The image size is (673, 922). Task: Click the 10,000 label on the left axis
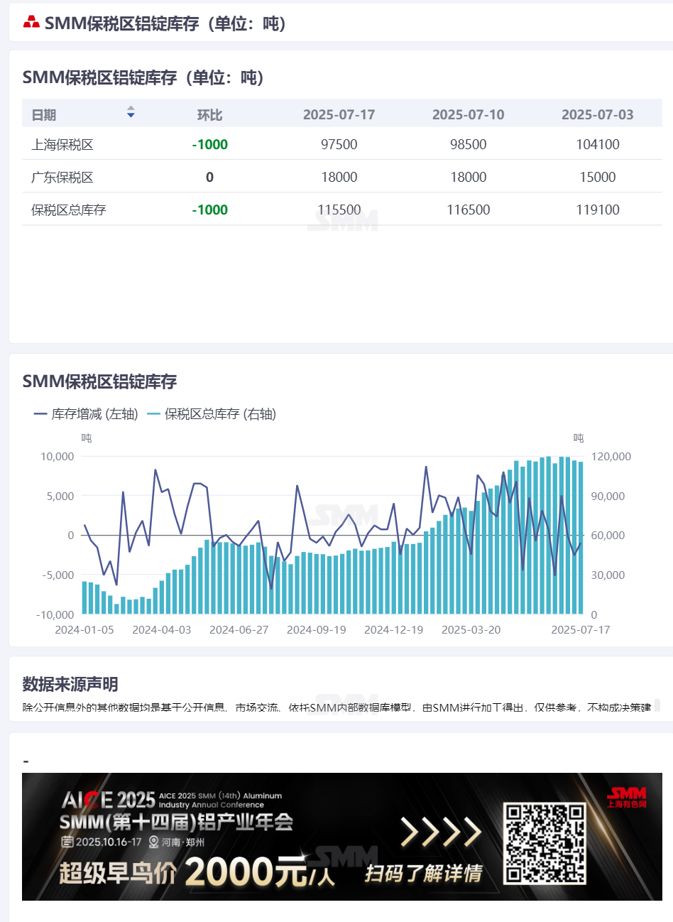tap(58, 457)
